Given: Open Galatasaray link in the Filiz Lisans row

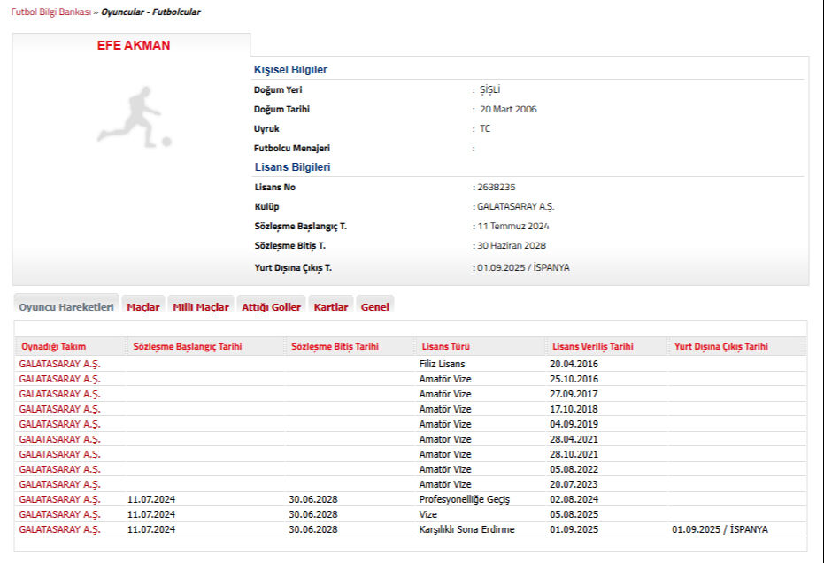Looking at the screenshot, I should pos(60,364).
